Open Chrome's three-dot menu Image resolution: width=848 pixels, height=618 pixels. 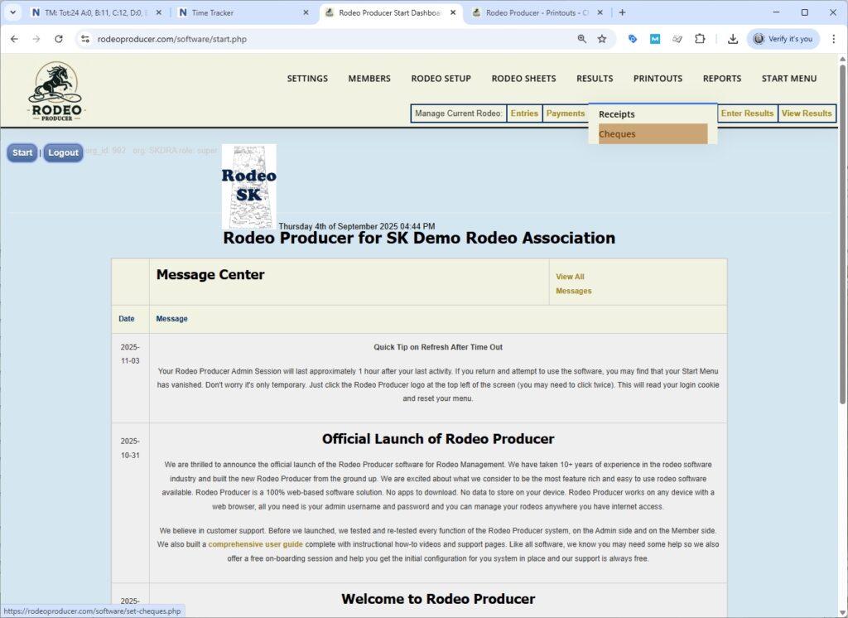click(x=833, y=39)
